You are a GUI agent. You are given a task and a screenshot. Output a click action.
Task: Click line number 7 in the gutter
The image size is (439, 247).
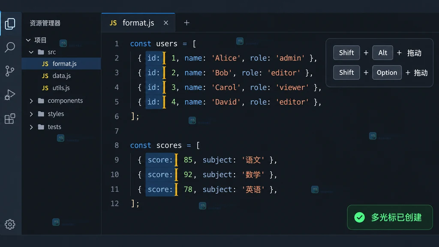coord(117,131)
